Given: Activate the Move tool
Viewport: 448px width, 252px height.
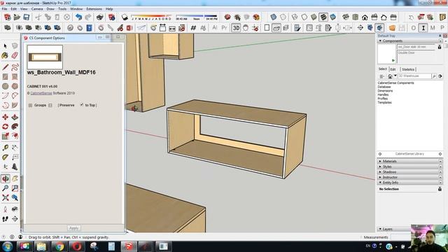Looking at the screenshot, I should [5, 117].
